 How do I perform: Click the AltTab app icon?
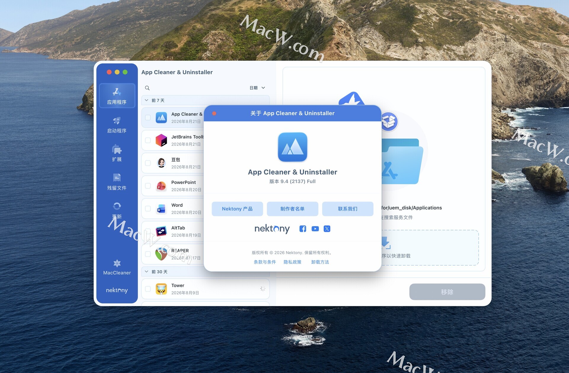[161, 231]
